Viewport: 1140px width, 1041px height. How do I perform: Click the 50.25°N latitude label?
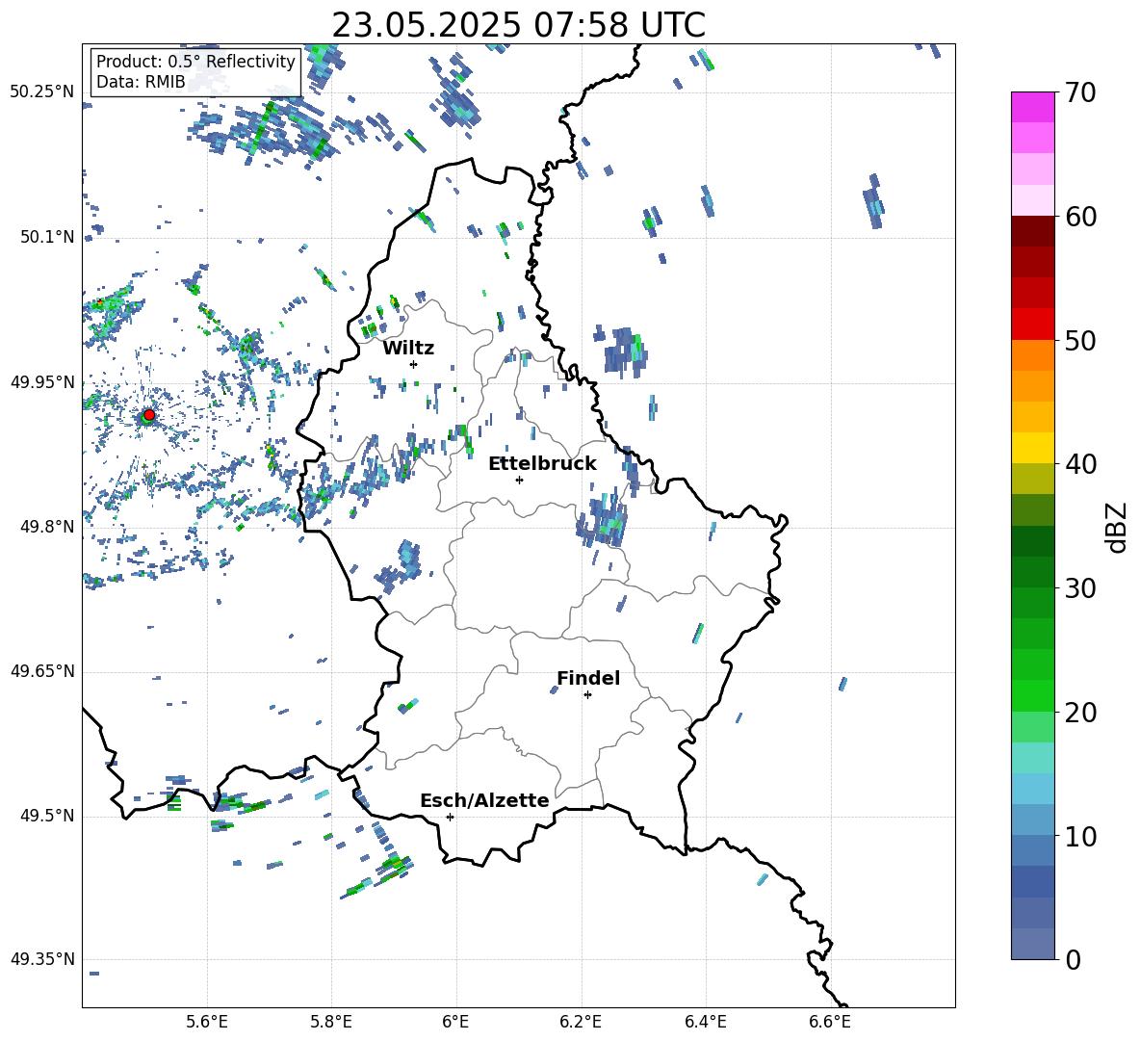tap(42, 92)
